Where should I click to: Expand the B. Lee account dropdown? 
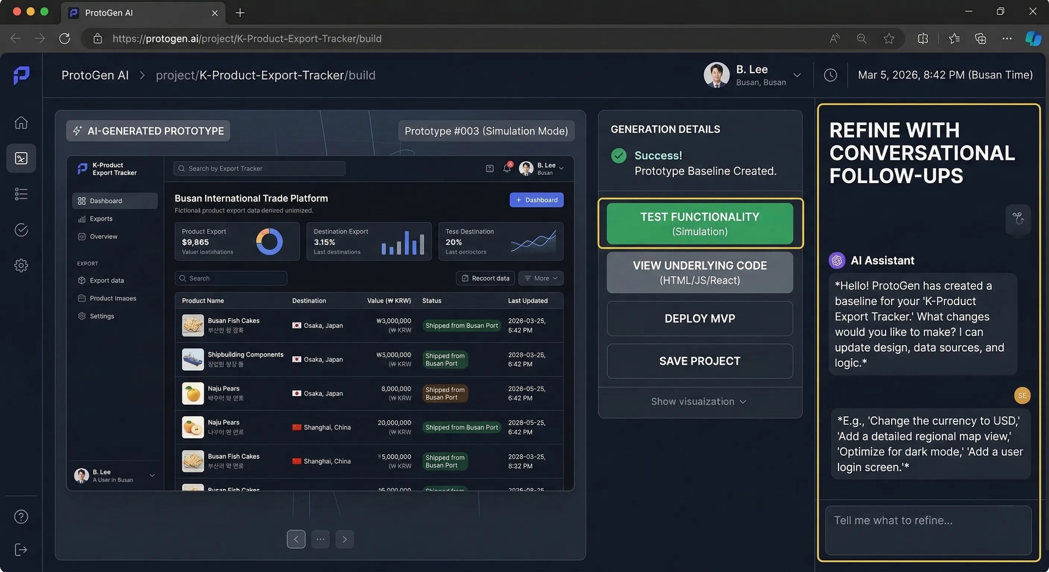(x=797, y=75)
